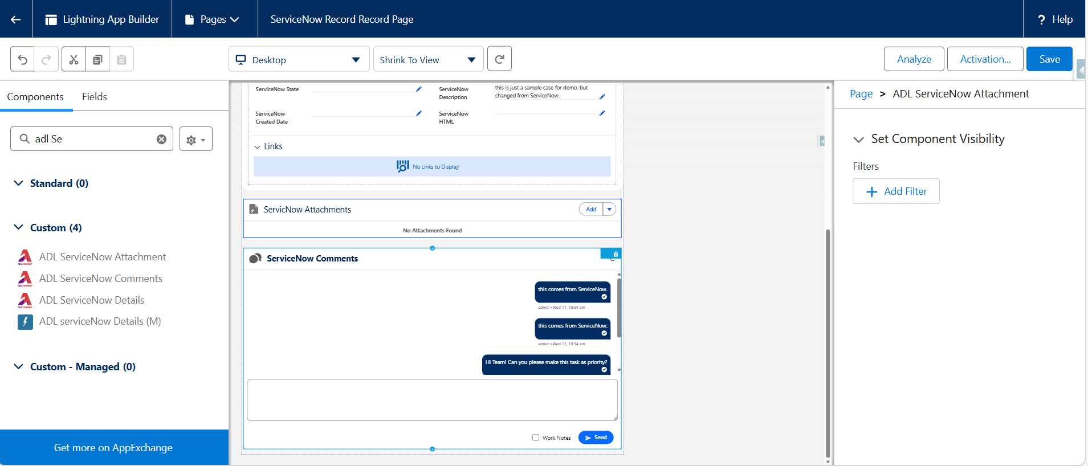Viewport: 1088px width, 466px height.
Task: Open the Desktop form factor dropdown
Action: (x=299, y=59)
